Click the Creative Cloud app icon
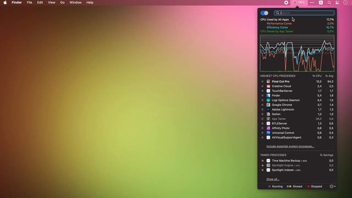Screen dimensions: 352x198 click(268, 86)
